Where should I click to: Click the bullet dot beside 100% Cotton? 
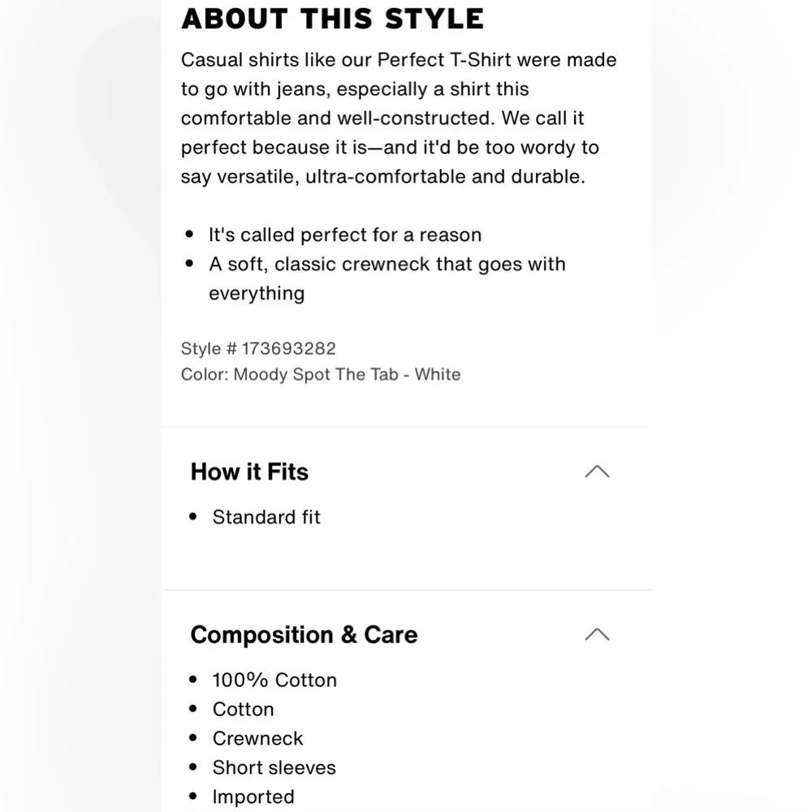[x=192, y=680]
